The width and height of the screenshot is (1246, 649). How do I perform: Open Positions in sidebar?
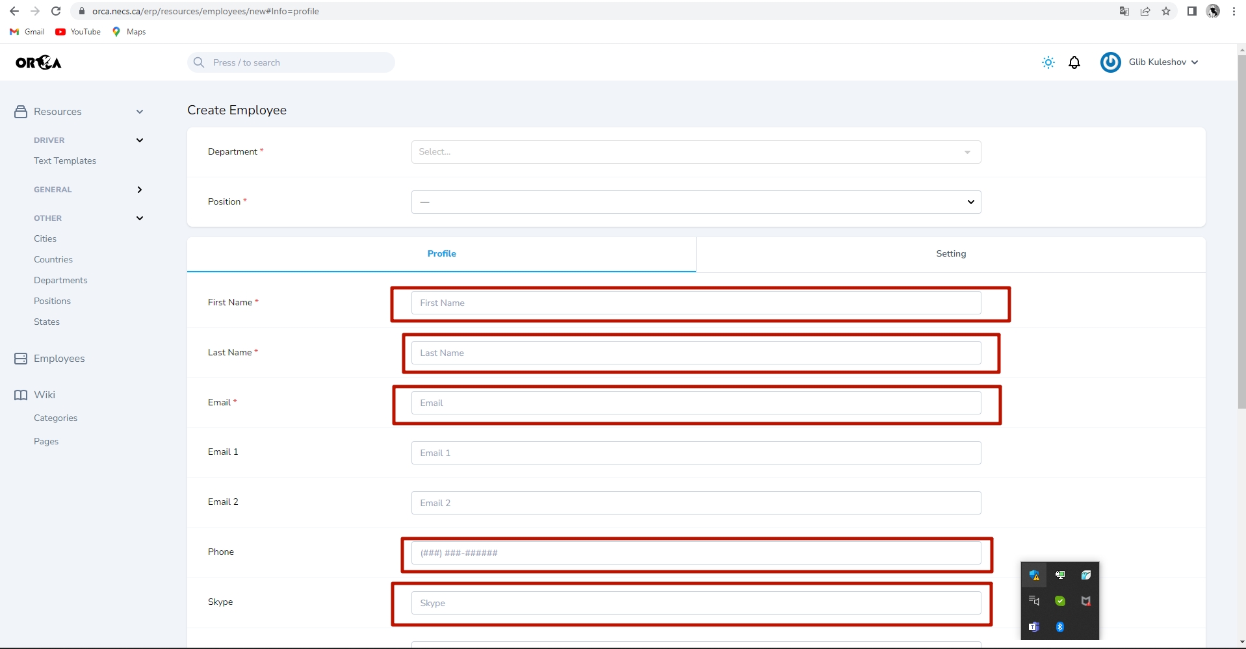(x=52, y=301)
